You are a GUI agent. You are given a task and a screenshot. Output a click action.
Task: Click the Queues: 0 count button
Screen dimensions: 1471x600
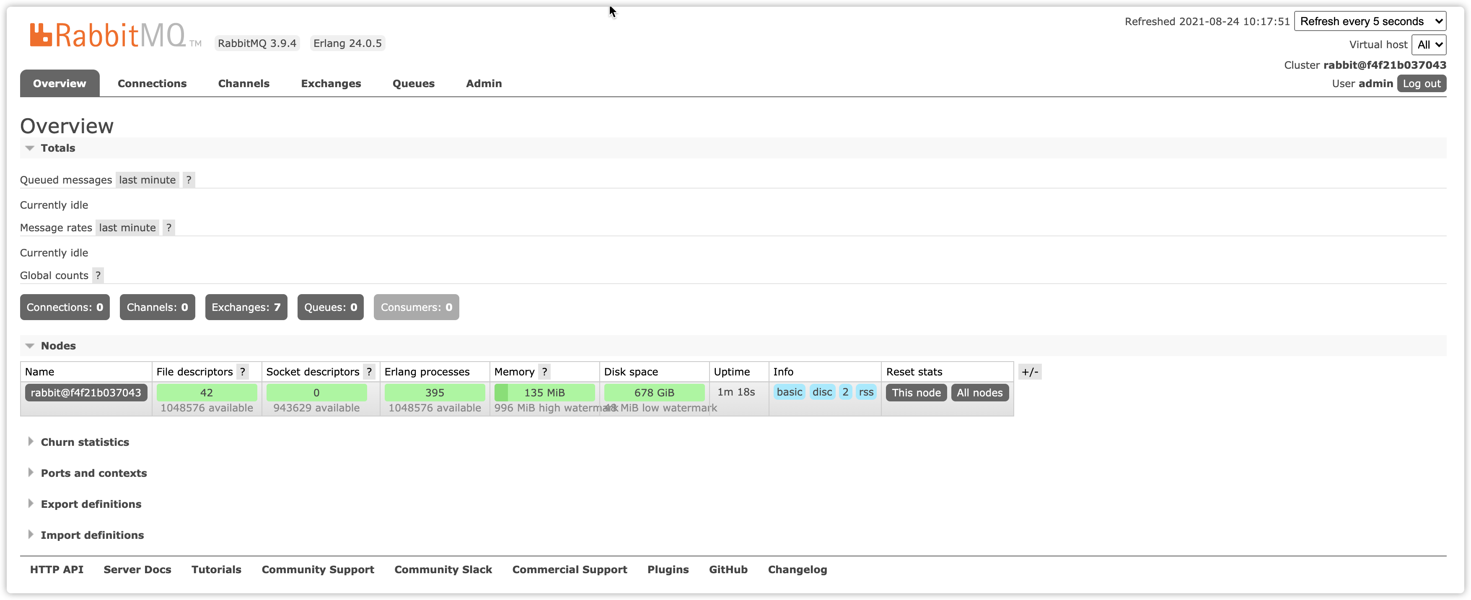pos(331,307)
